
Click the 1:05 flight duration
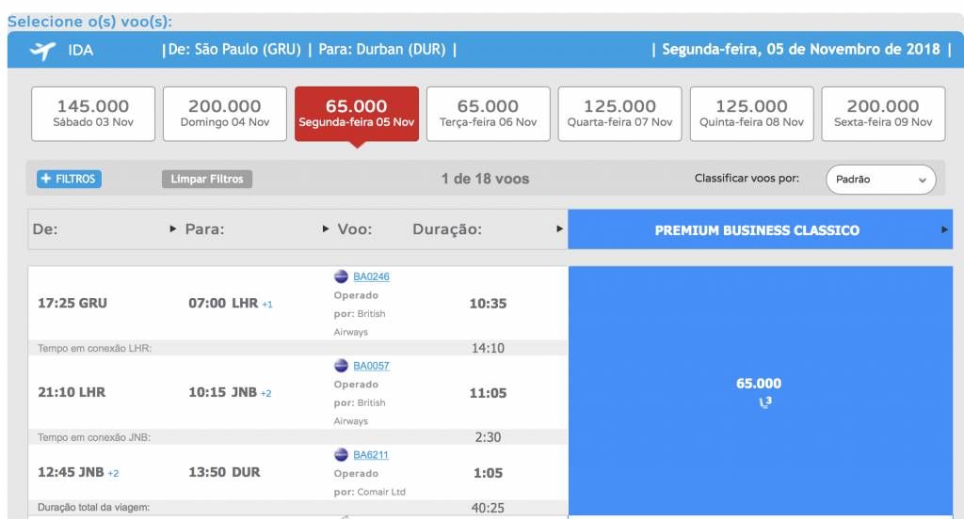489,473
